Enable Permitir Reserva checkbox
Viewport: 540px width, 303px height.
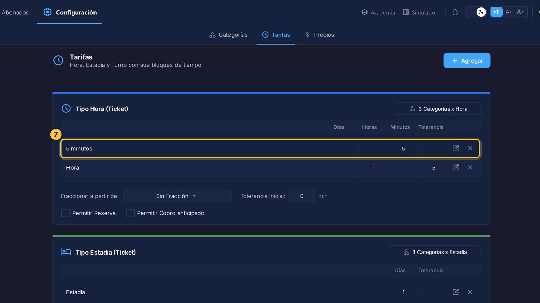[65, 213]
